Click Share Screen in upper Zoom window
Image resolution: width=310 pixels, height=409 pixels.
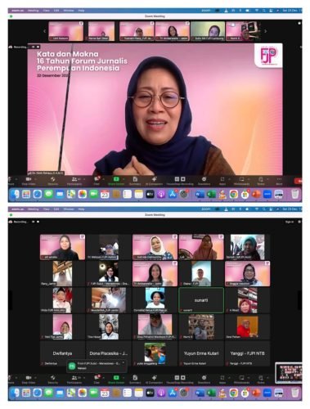tap(116, 181)
